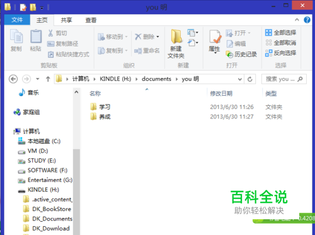Click the Cut (剪切) scissors icon
The width and height of the screenshot is (315, 235).
50,33
